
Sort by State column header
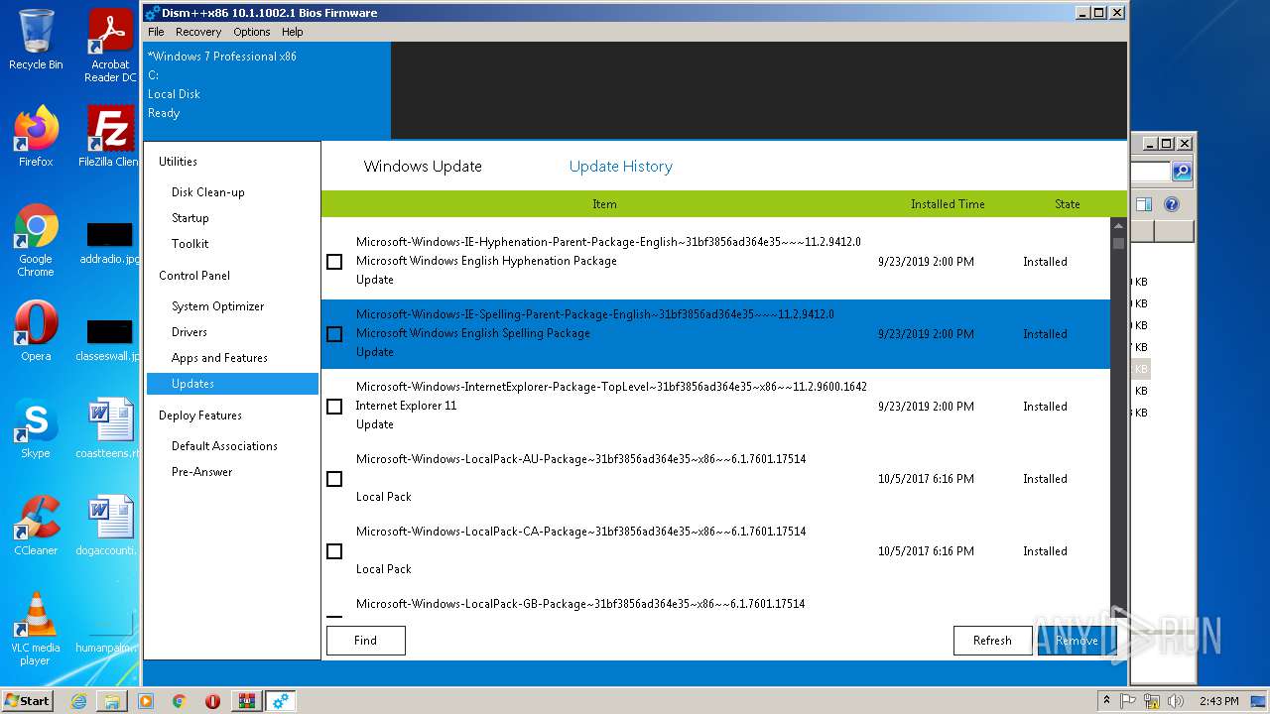tap(1068, 204)
